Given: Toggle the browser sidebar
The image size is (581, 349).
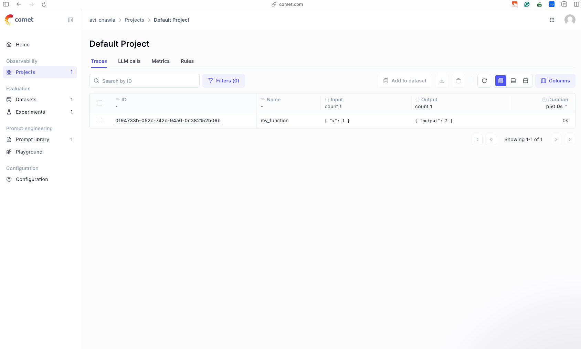Looking at the screenshot, I should pyautogui.click(x=6, y=4).
